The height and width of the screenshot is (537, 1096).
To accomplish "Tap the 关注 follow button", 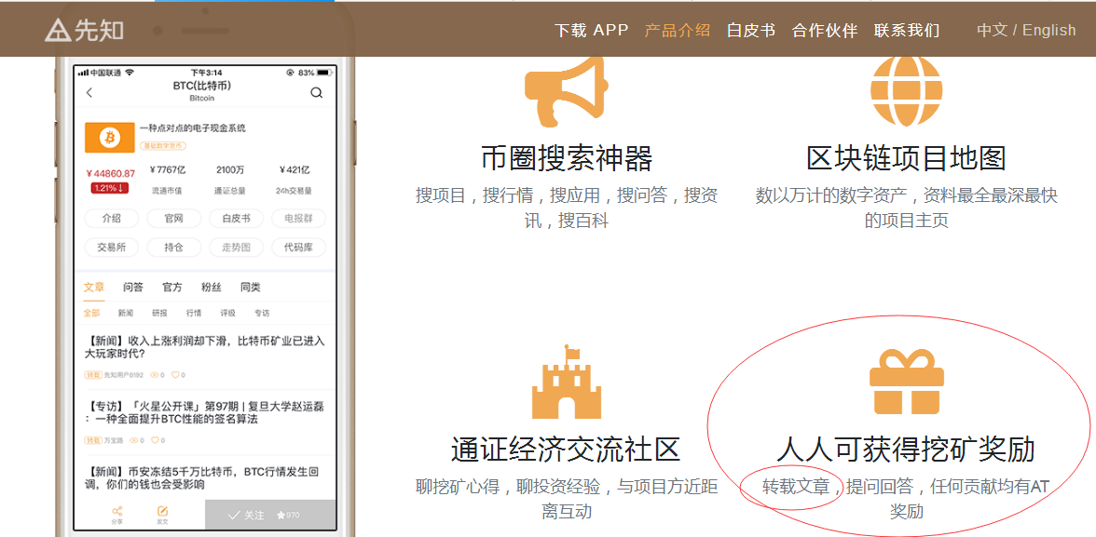I will pyautogui.click(x=246, y=516).
